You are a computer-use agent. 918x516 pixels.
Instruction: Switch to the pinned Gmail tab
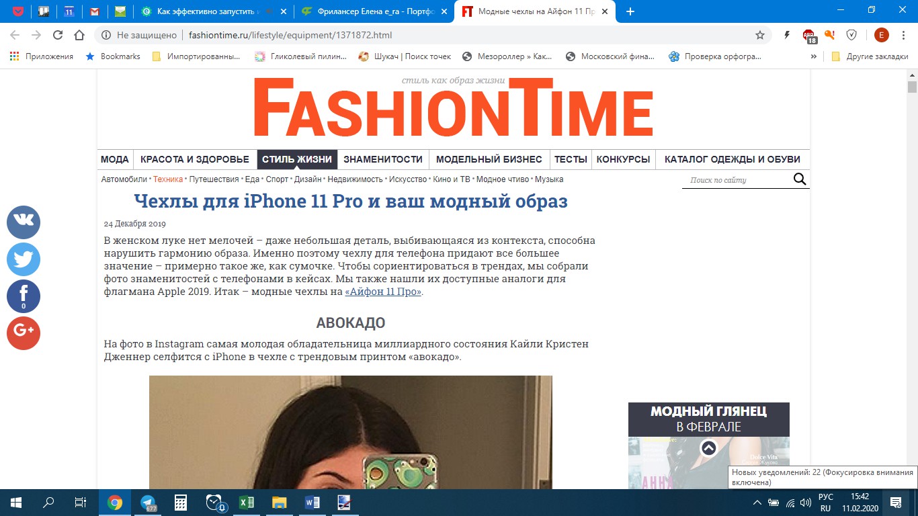pyautogui.click(x=95, y=11)
